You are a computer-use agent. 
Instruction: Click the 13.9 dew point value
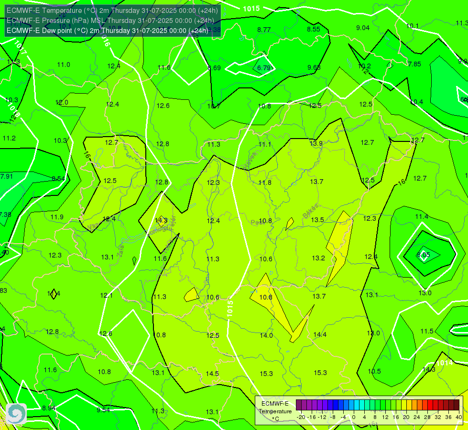316,143
